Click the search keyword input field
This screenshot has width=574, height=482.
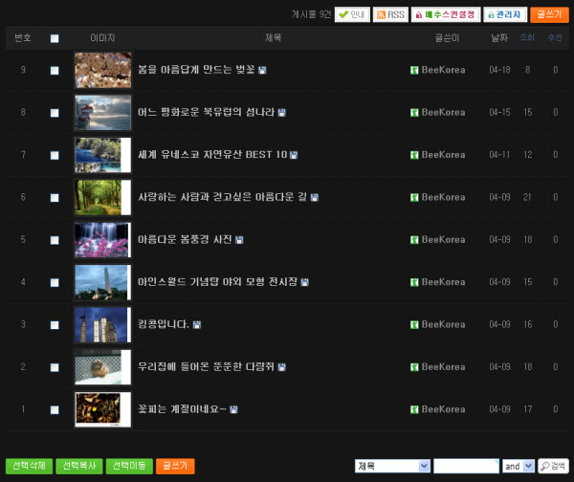[466, 466]
